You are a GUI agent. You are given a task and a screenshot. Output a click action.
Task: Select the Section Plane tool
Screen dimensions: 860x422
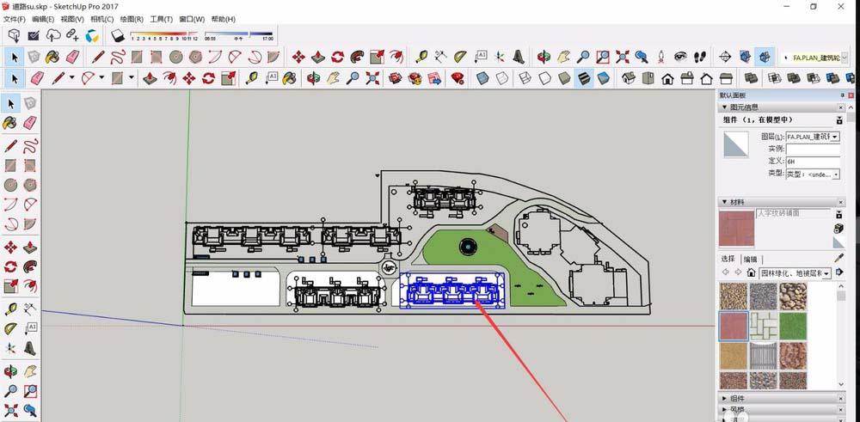click(x=725, y=57)
